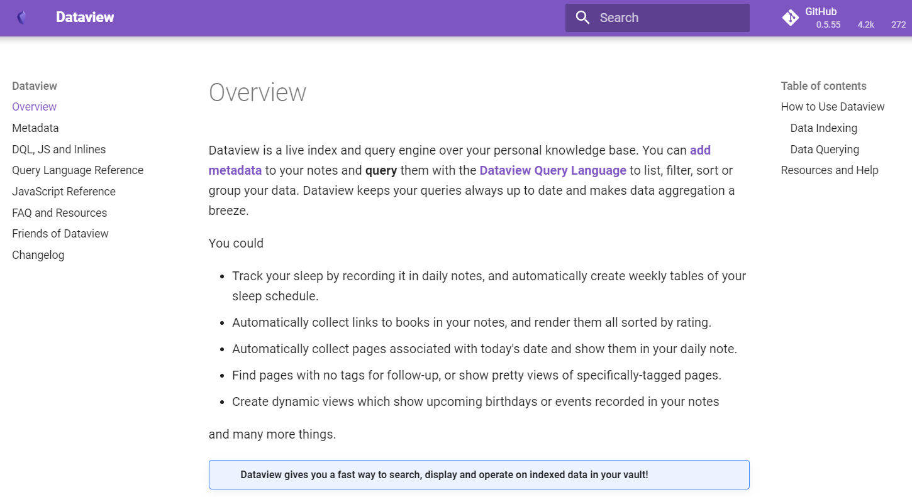Screen dimensions: 912x497
Task: Navigate to the Metadata section
Action: pos(35,128)
